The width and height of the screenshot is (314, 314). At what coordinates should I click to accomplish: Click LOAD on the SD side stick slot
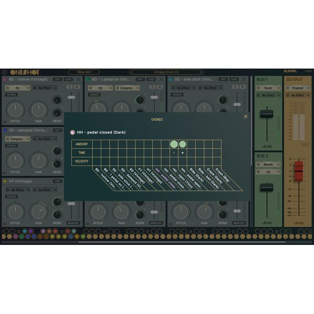tap(234, 80)
